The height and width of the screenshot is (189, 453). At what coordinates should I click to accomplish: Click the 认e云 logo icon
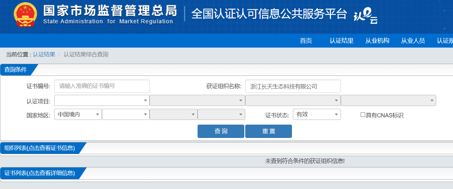click(366, 16)
